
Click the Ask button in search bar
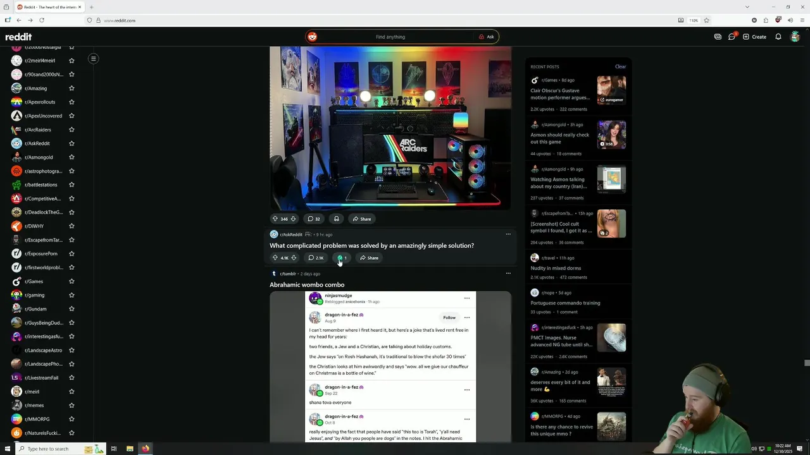[x=487, y=37]
